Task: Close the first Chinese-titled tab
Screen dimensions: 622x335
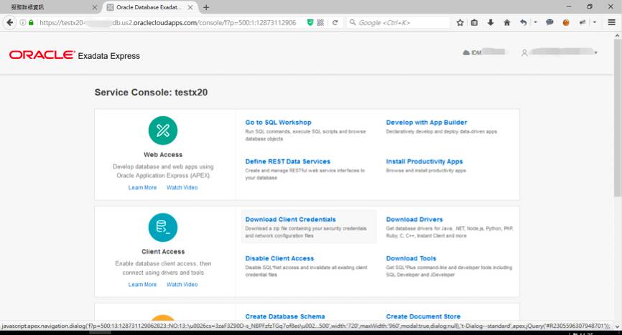Action: point(94,7)
